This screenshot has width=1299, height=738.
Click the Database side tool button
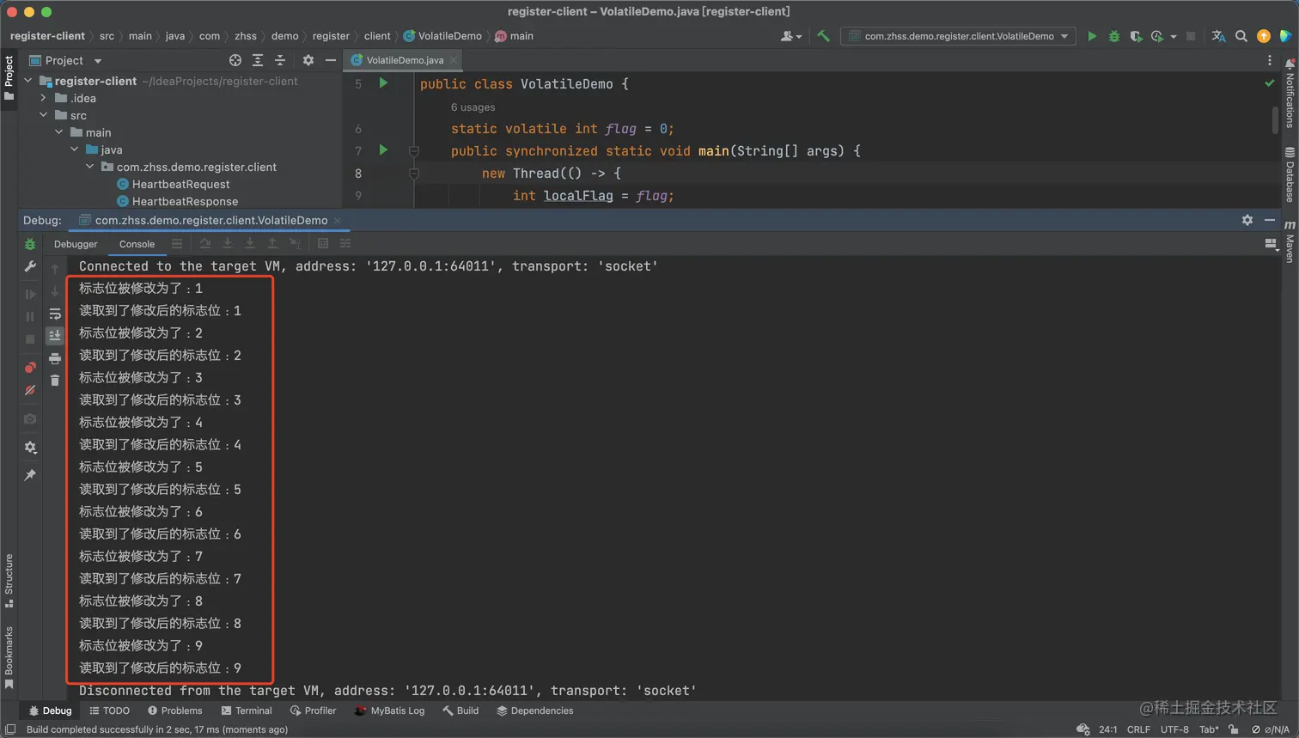coord(1290,174)
